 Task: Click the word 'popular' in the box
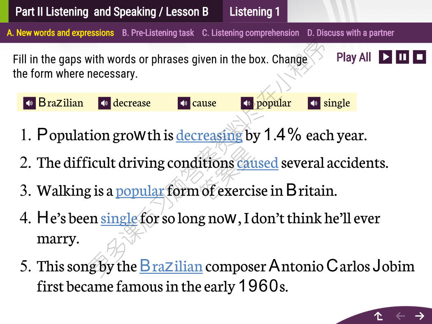tap(274, 103)
